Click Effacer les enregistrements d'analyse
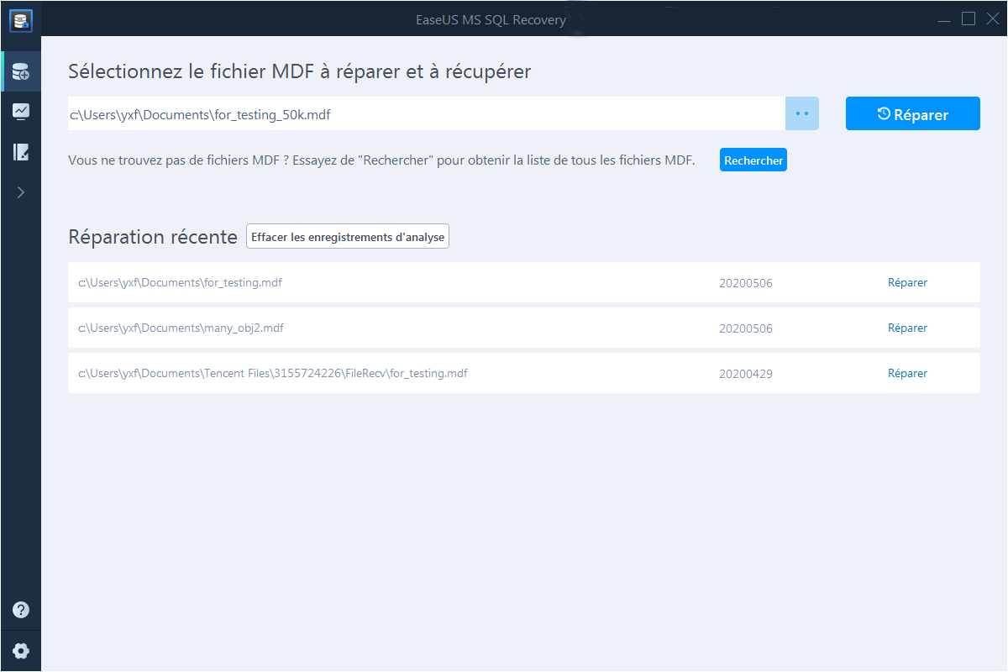Viewport: 1008px width, 672px height. pos(348,237)
